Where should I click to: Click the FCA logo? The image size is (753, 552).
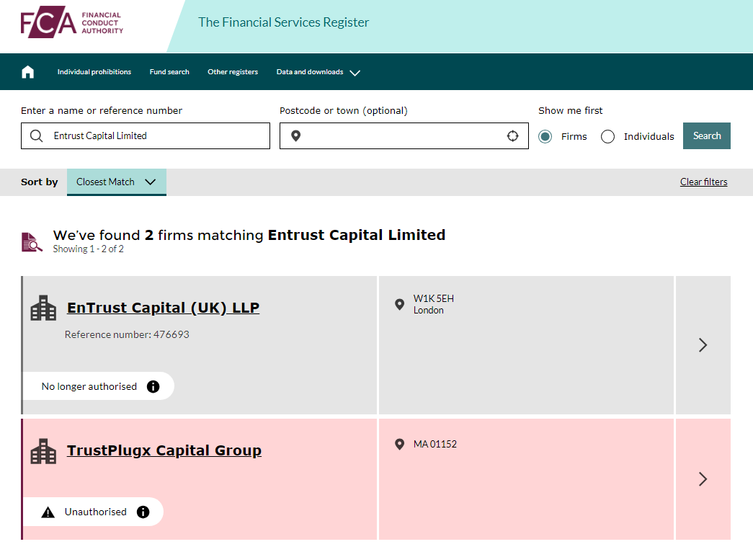72,23
